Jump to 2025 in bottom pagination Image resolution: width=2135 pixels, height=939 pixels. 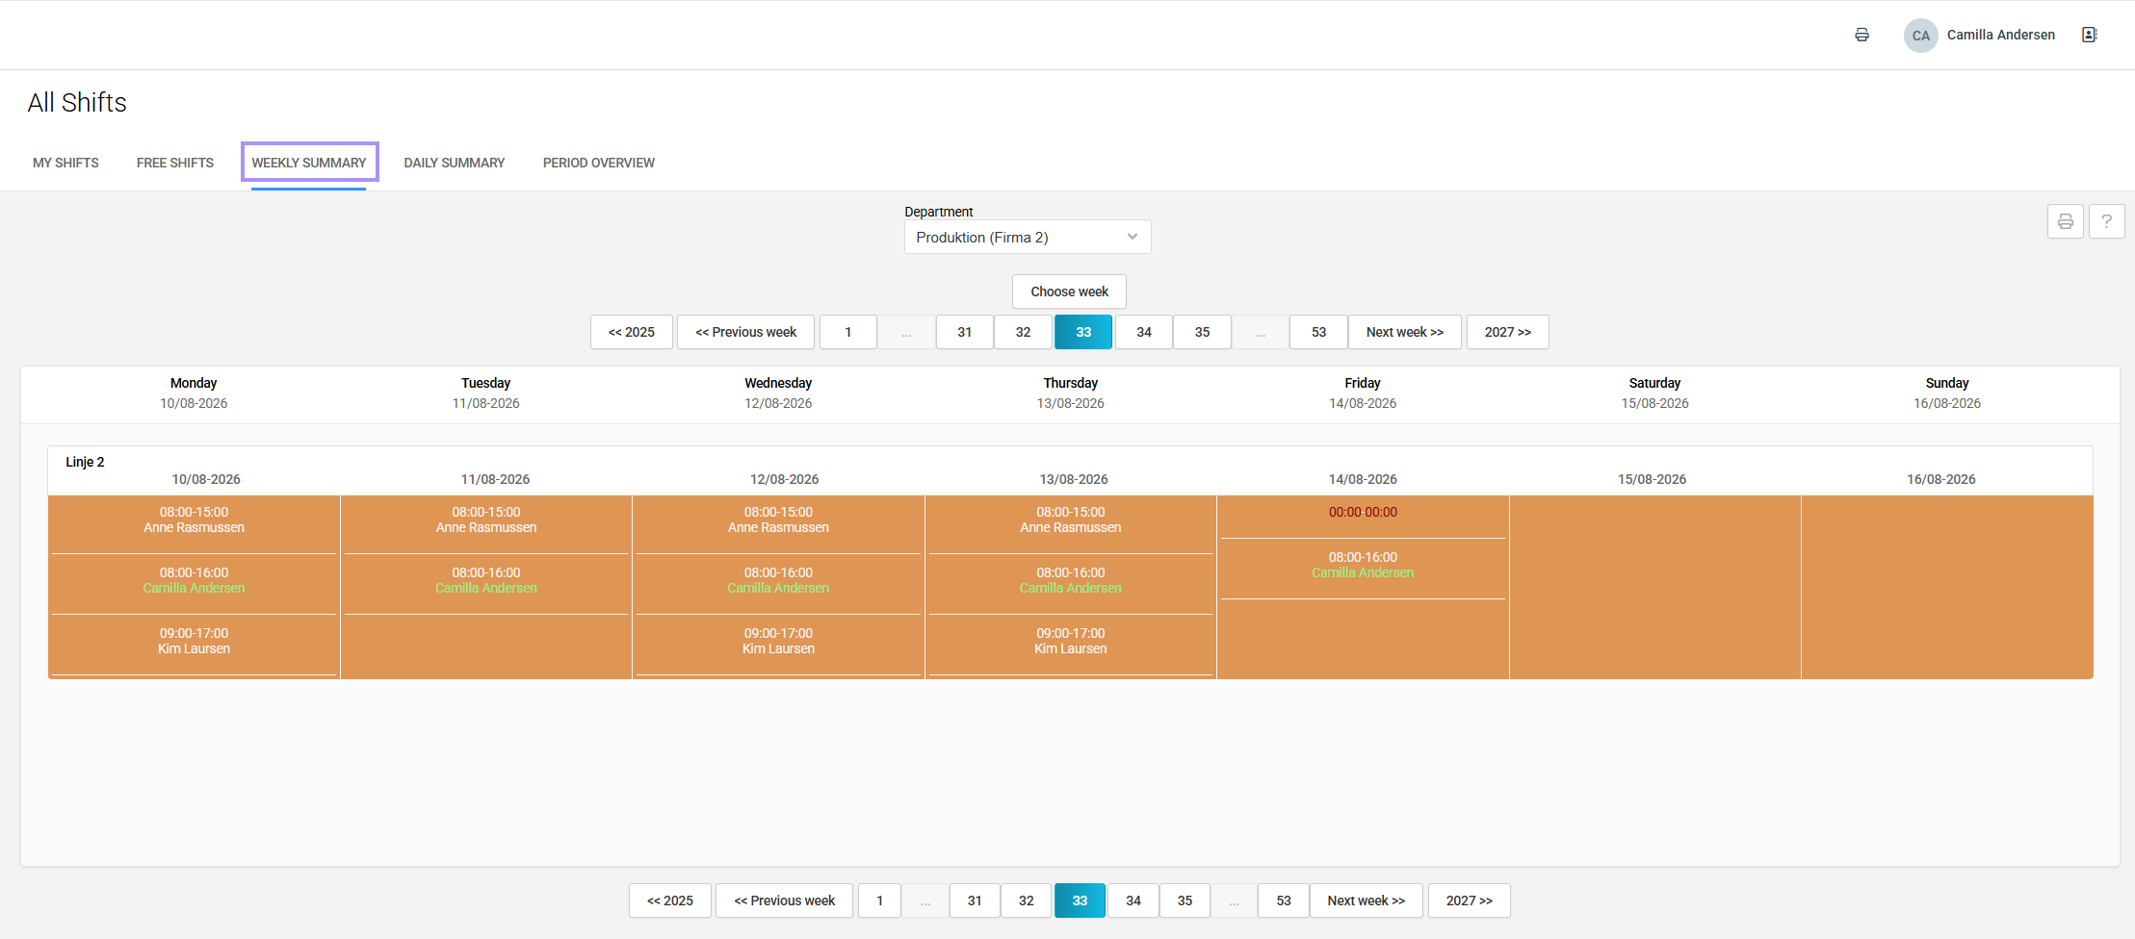[669, 901]
